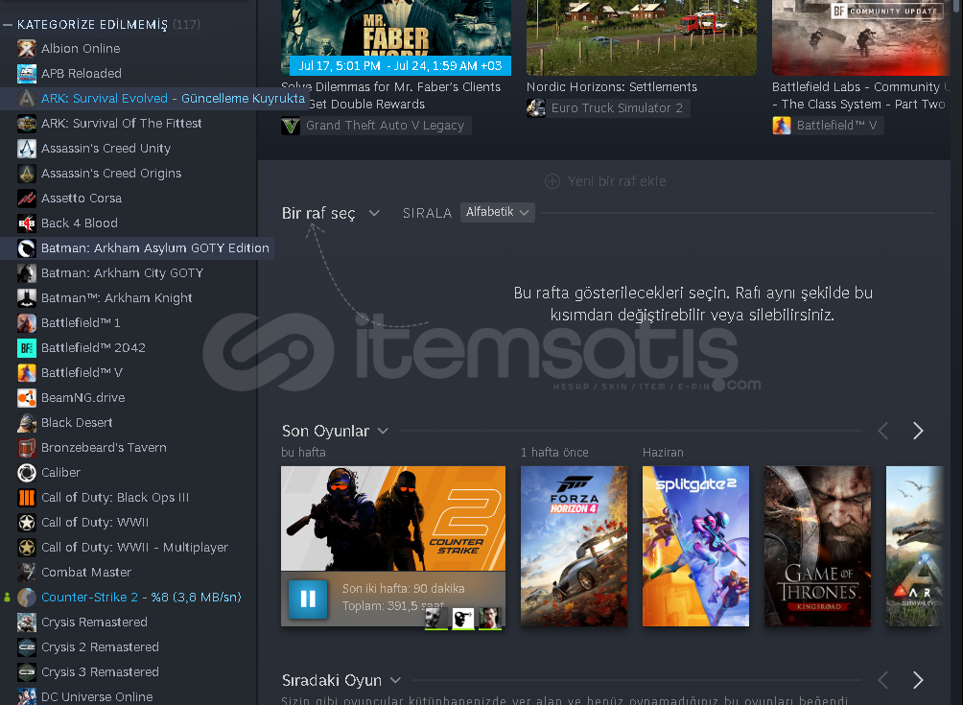
Task: Open the Nordic Horizons: Settlements news item
Action: (612, 87)
